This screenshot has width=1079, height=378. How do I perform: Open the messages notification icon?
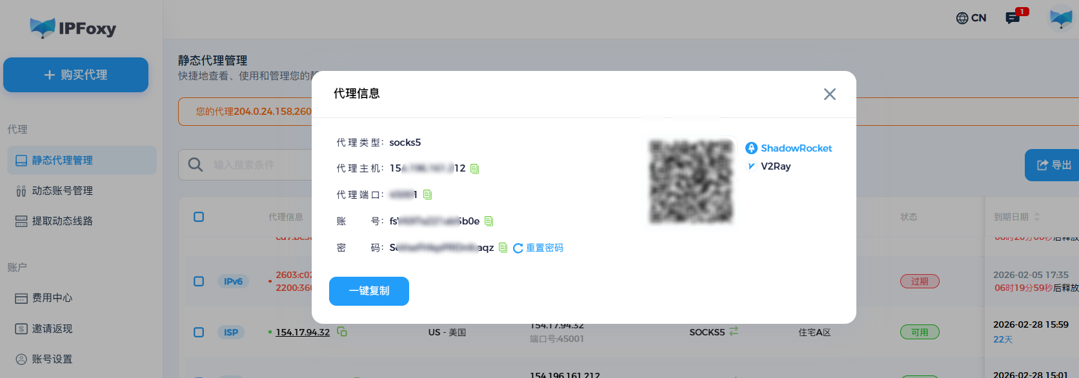(x=1013, y=18)
